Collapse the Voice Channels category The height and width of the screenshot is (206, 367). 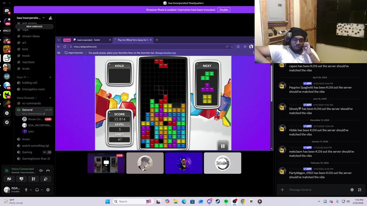pyautogui.click(x=27, y=98)
